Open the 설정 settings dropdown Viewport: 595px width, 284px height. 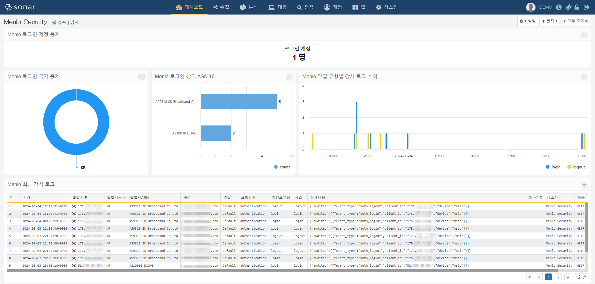point(527,21)
